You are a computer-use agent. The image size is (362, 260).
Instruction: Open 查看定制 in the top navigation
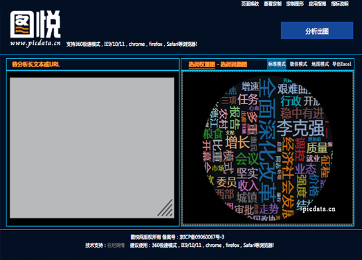point(273,4)
